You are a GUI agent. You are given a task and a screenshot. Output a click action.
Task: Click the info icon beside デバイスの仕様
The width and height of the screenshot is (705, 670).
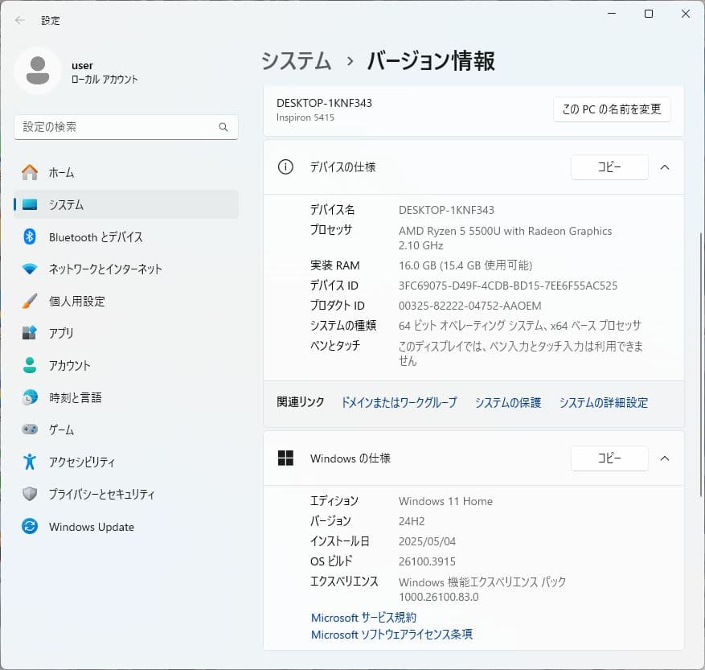[x=285, y=167]
